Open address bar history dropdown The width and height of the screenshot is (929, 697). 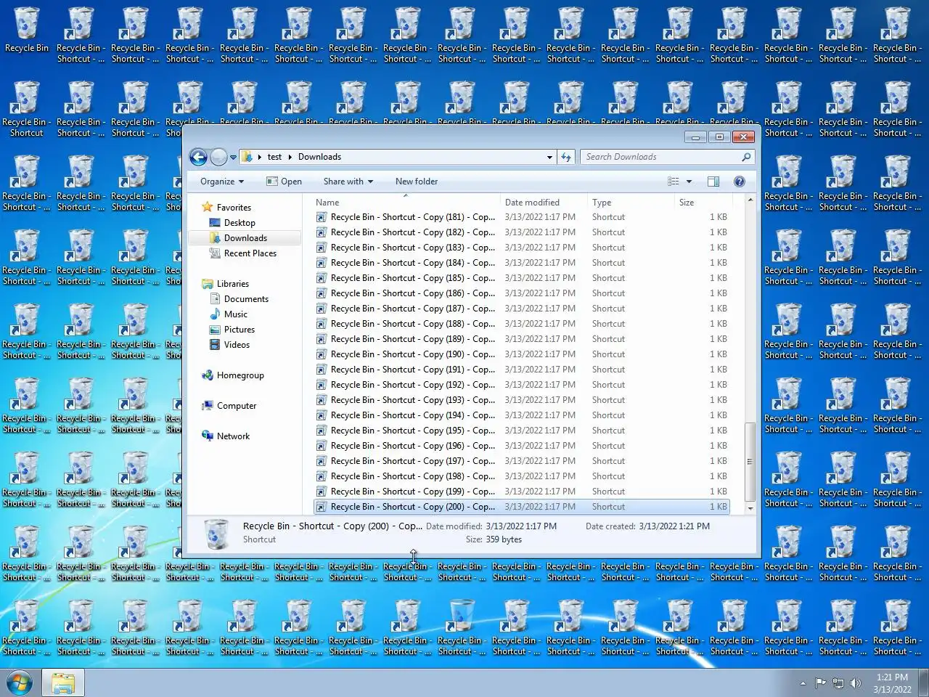pyautogui.click(x=549, y=157)
